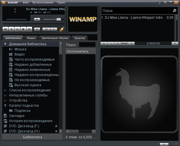Click the Недавно добавленные icon
The image size is (180, 146).
(x=11, y=65)
